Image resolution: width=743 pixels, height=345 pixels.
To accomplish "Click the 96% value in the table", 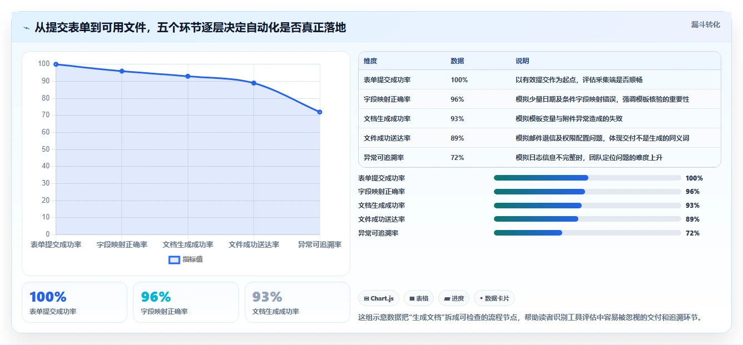I will point(457,99).
